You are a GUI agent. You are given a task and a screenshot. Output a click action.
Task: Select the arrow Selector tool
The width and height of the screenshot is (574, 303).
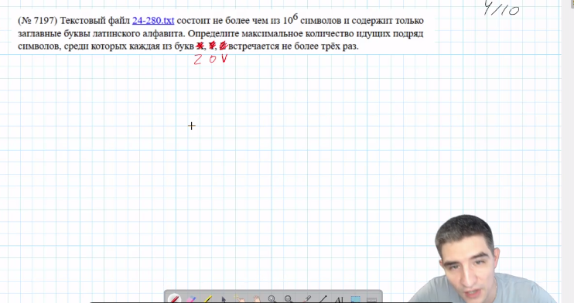224,299
